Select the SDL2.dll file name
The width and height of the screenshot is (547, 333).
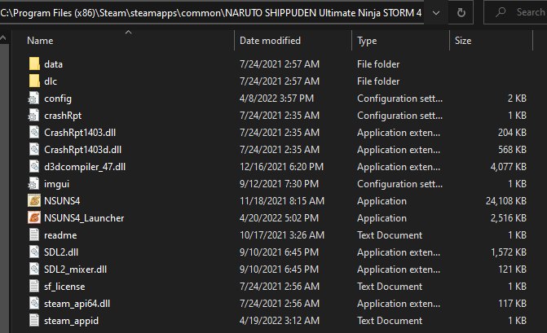click(x=61, y=252)
